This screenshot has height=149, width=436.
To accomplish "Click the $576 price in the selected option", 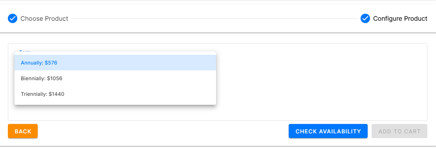I will tap(51, 63).
